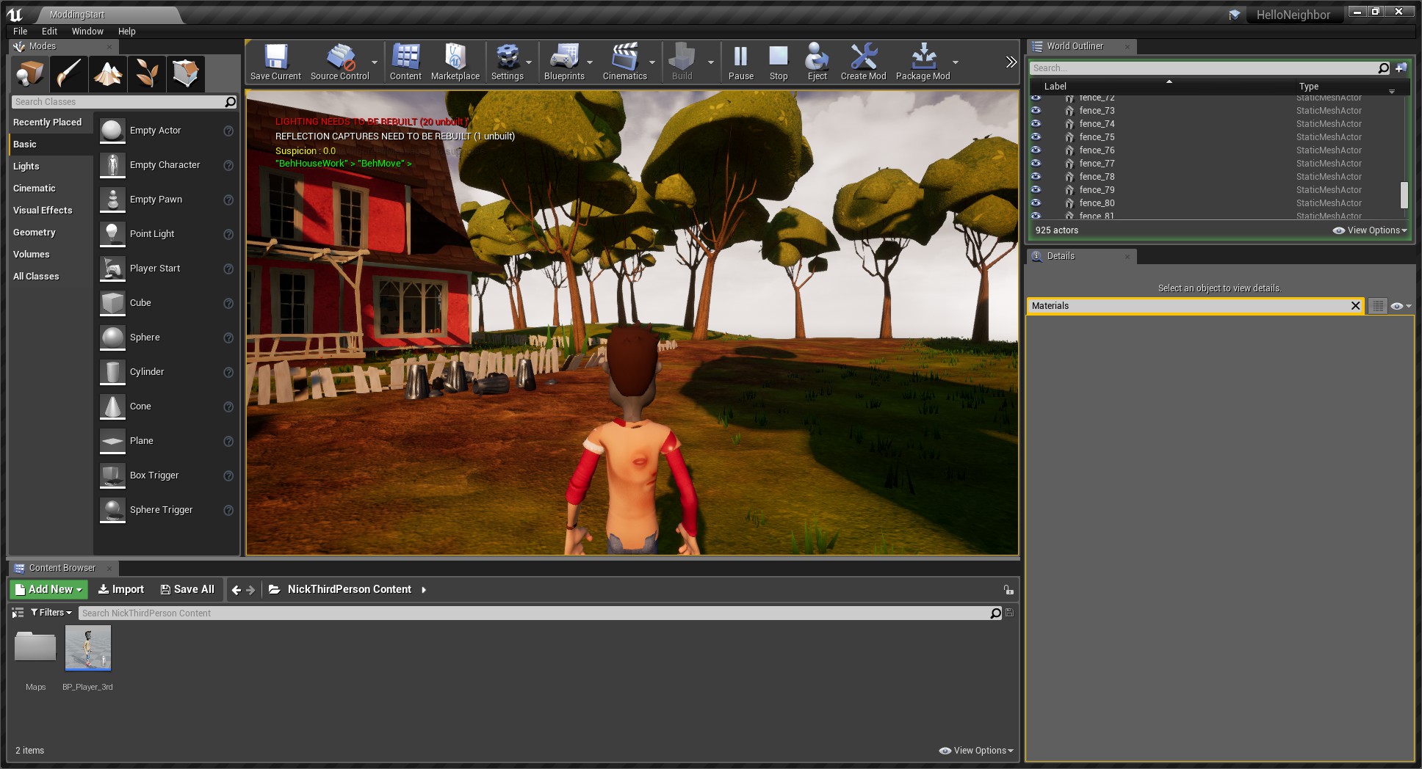Screen dimensions: 1422x769
Task: Launch the Marketplace toolbar icon
Action: point(455,62)
